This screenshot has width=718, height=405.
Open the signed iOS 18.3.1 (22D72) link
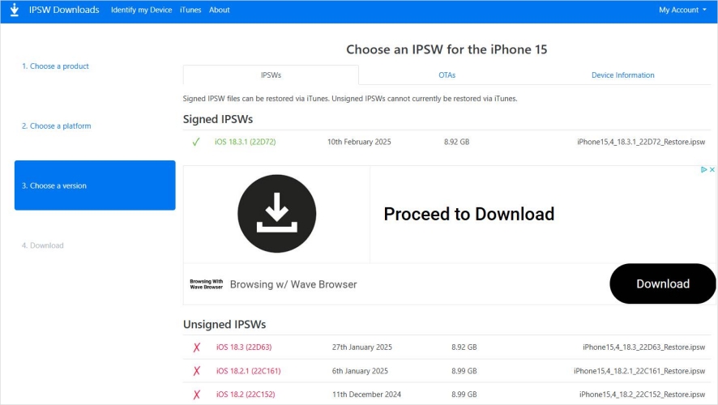point(246,142)
